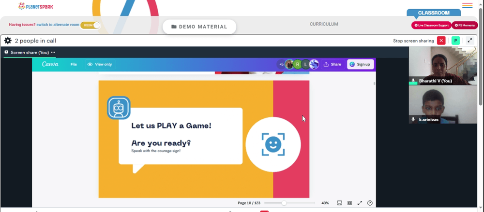Viewport: 484px width, 212px height.
Task: Open screen share options ellipsis
Action: tap(53, 52)
